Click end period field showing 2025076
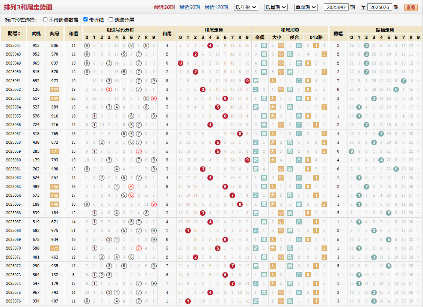This screenshot has height=307, width=423. point(379,7)
